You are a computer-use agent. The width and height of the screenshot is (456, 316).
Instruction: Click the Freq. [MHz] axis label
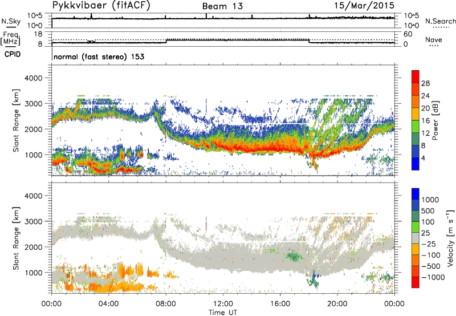[10, 38]
